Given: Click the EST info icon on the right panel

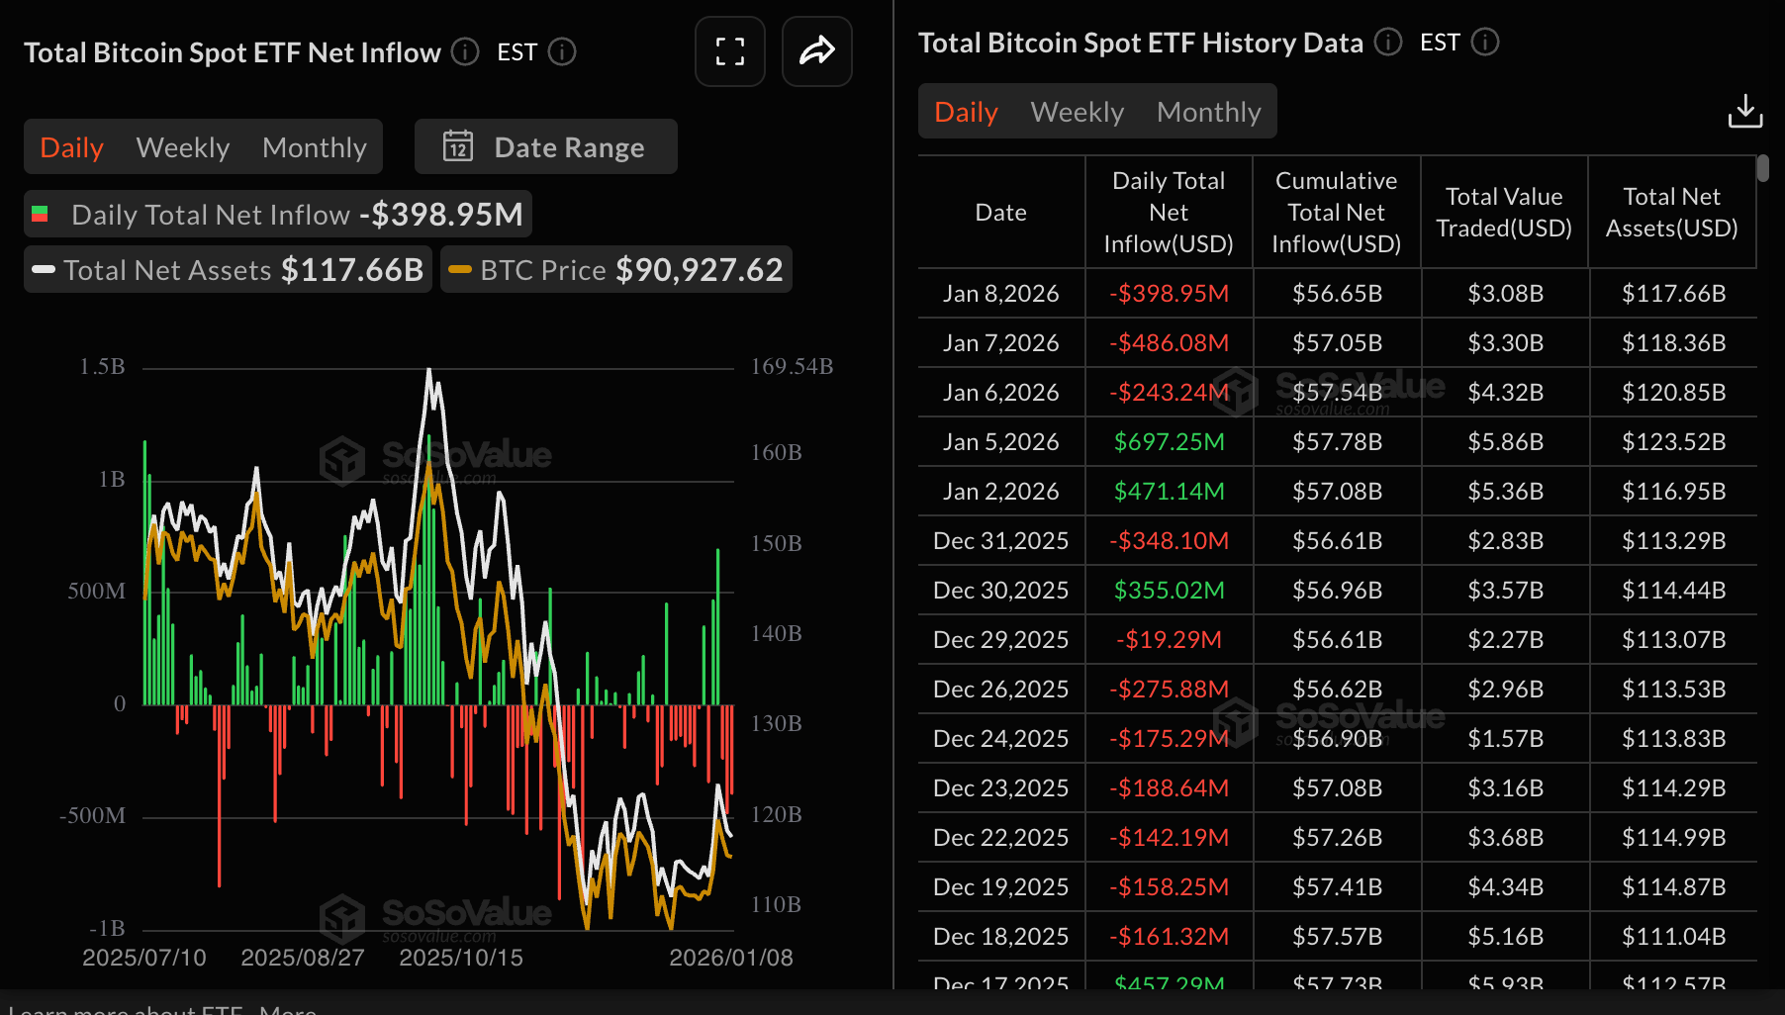Looking at the screenshot, I should [1483, 43].
